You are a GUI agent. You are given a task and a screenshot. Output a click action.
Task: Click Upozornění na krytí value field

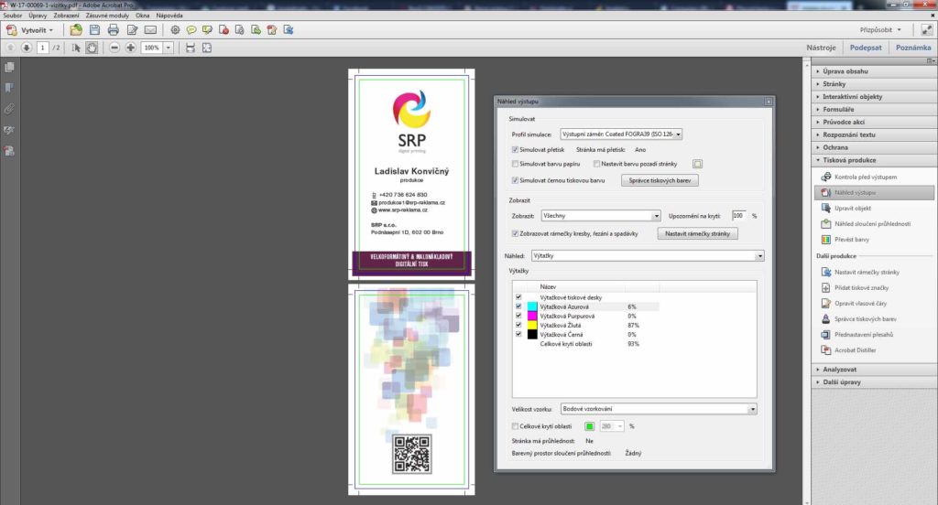pos(739,216)
